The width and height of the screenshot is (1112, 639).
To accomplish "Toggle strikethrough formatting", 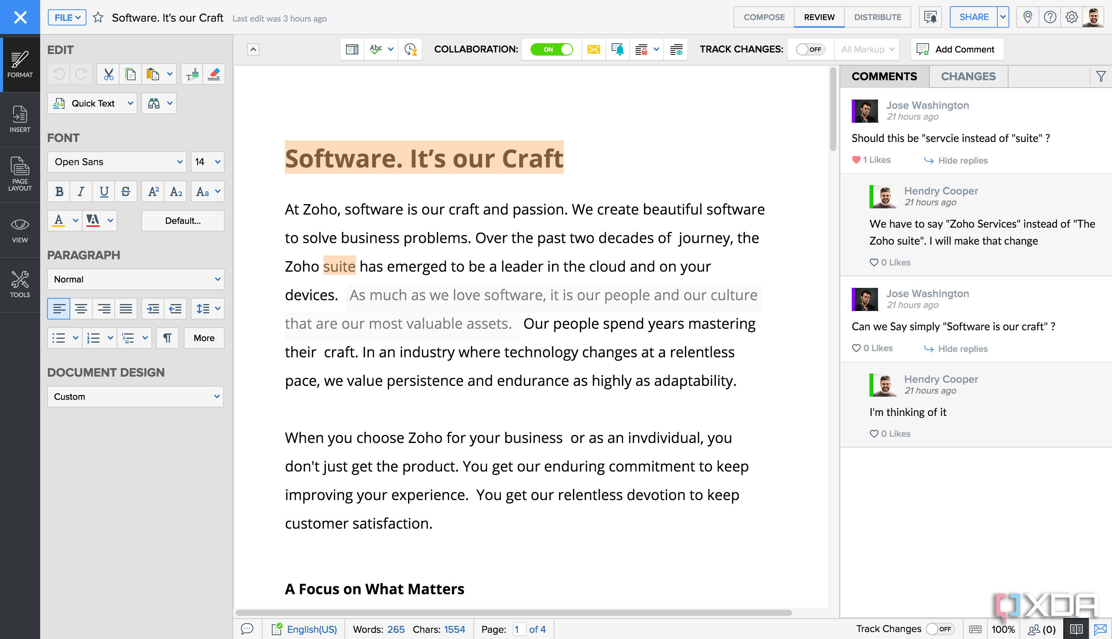I will click(125, 192).
